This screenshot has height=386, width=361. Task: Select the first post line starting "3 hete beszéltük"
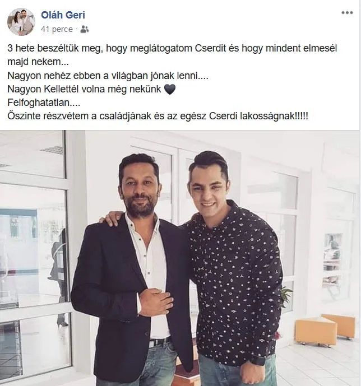pos(172,48)
